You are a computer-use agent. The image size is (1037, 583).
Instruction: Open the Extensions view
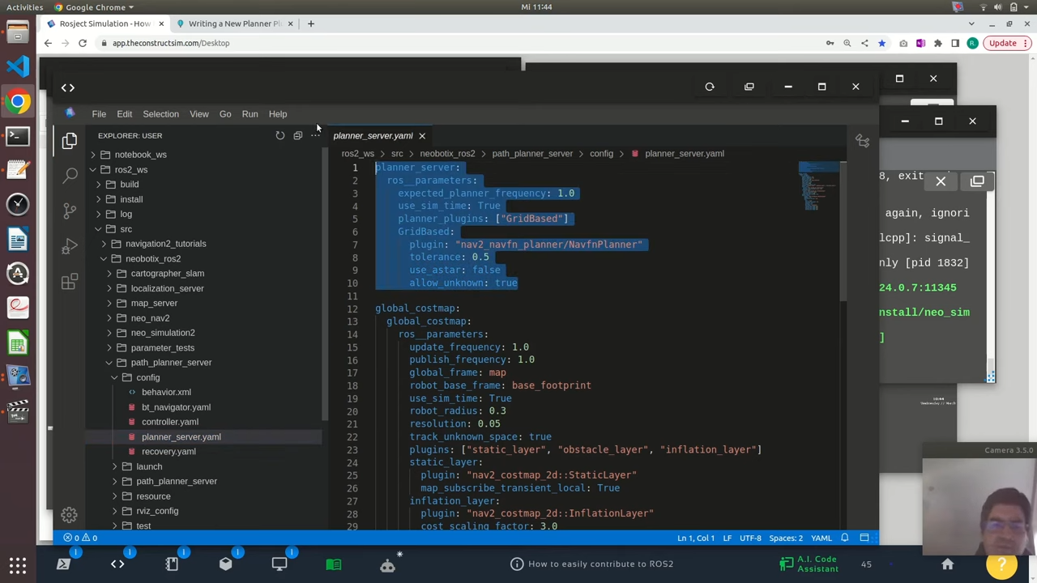point(70,282)
